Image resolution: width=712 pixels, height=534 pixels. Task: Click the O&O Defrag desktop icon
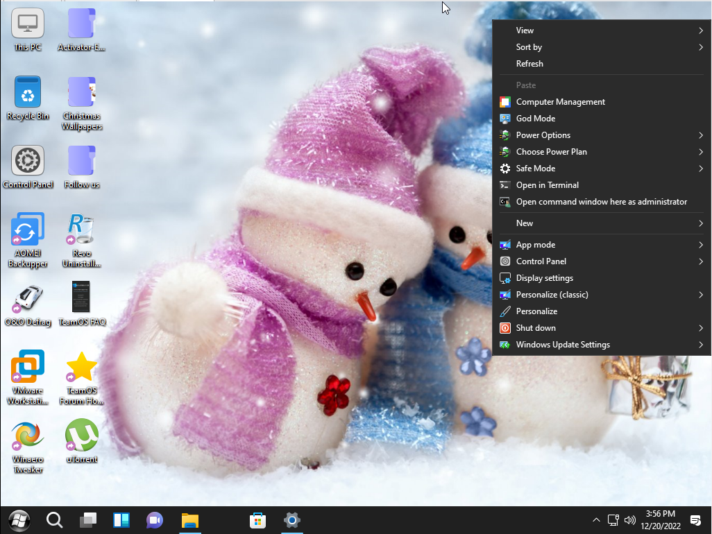28,298
